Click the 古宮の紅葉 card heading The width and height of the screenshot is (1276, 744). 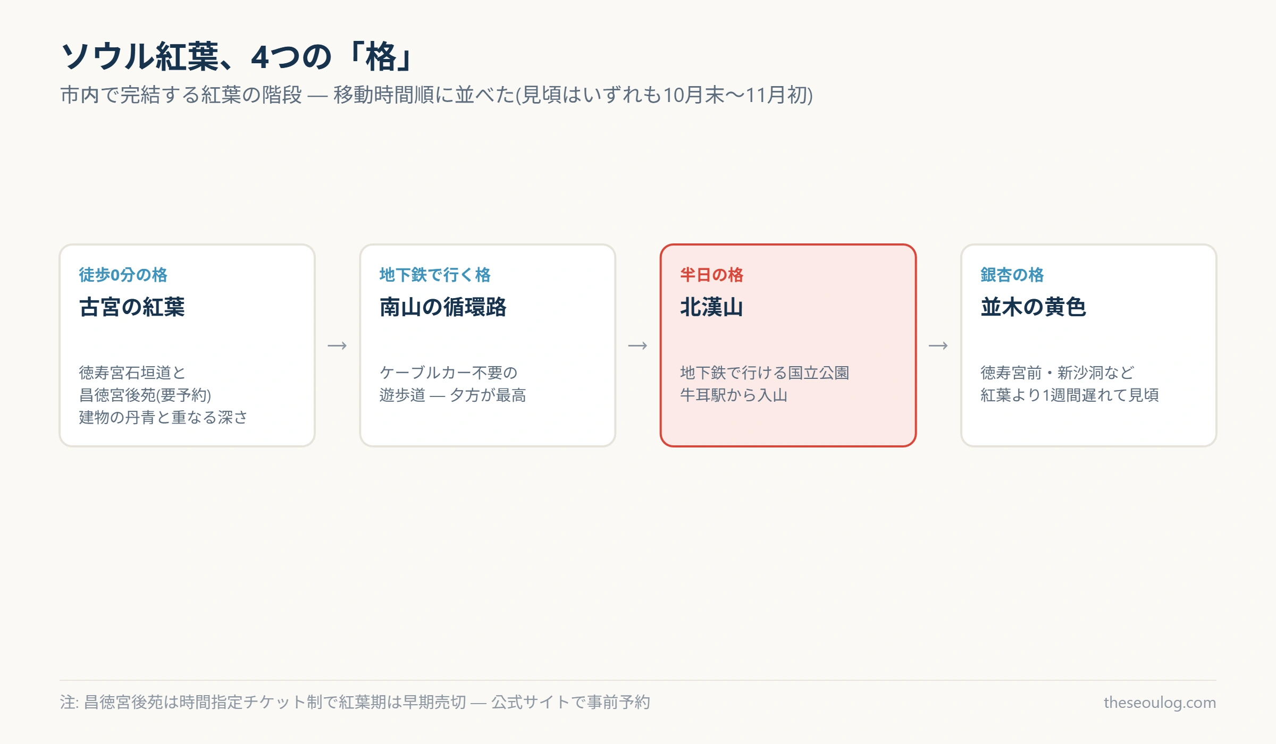click(x=132, y=307)
